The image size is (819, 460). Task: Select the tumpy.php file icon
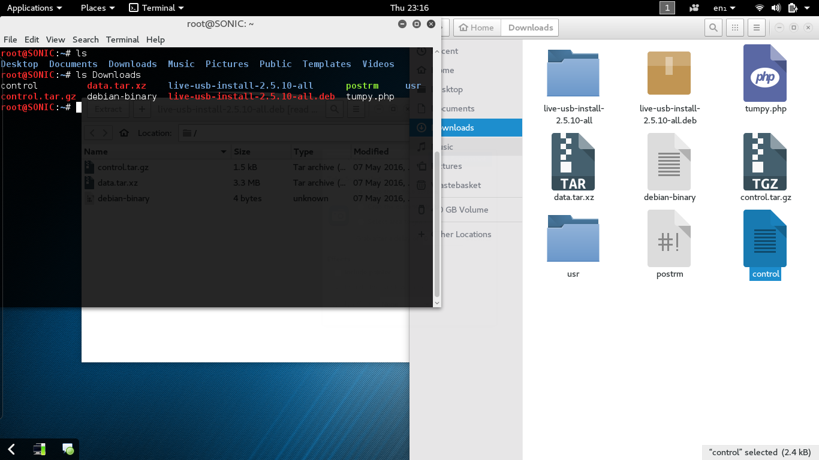pyautogui.click(x=765, y=73)
